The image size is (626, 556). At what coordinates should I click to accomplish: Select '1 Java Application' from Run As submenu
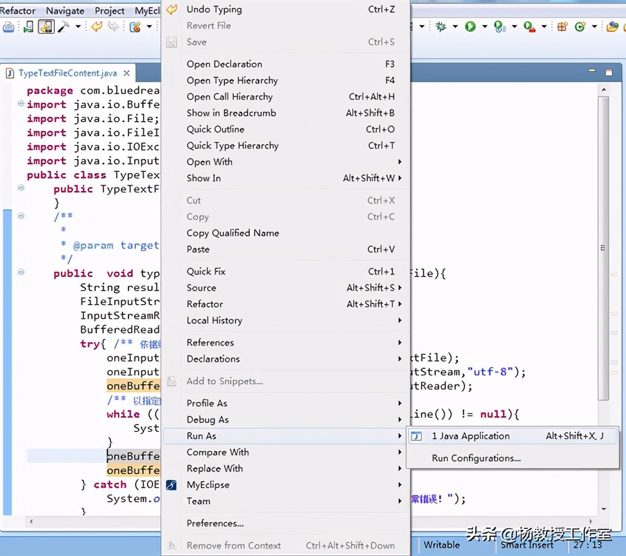point(470,436)
